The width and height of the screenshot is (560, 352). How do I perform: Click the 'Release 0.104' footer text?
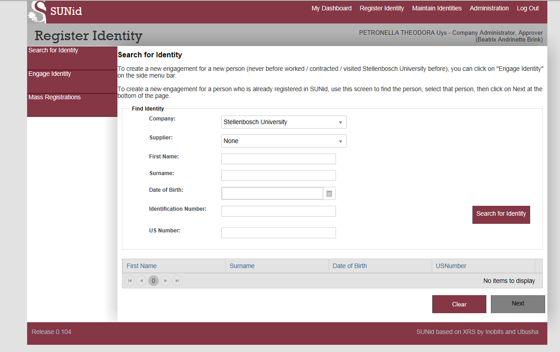click(x=51, y=332)
